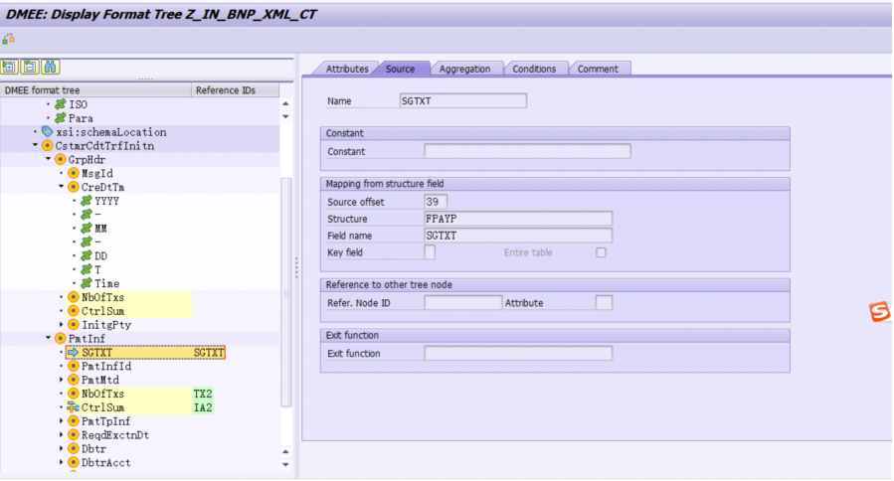The width and height of the screenshot is (894, 481).
Task: Collapse the CstmrCdtTrfInitn node
Action: (36, 145)
